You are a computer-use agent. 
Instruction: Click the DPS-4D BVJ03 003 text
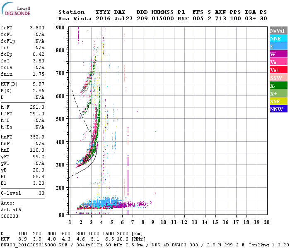coord(174,245)
